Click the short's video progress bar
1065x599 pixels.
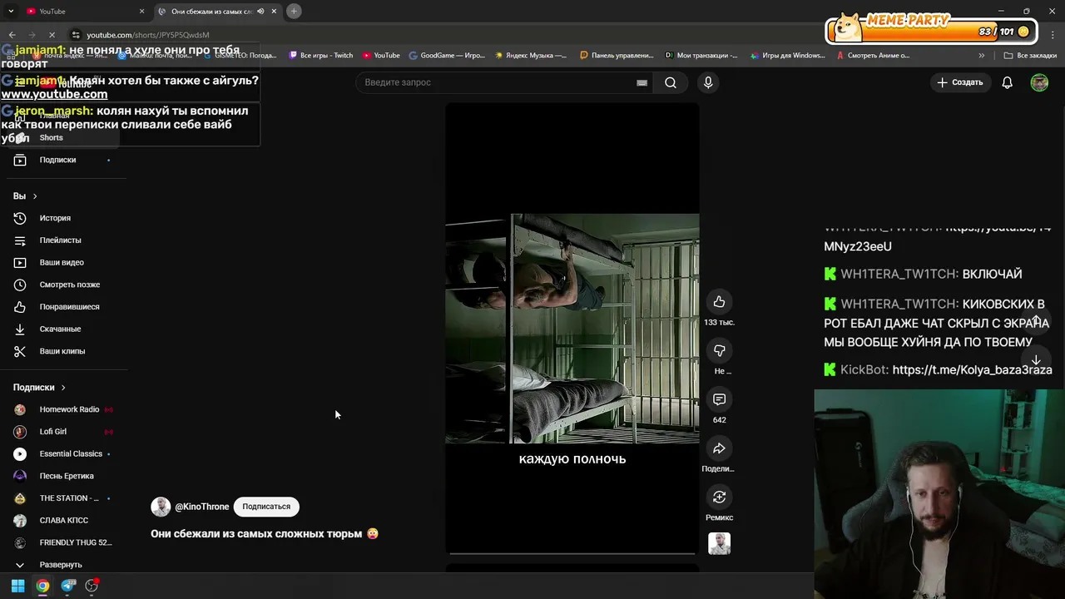point(572,552)
